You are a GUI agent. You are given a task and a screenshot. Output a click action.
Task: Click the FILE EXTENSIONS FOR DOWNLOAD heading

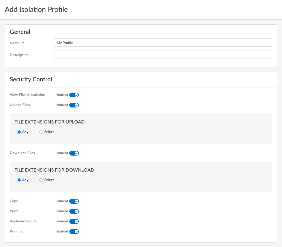(54, 170)
